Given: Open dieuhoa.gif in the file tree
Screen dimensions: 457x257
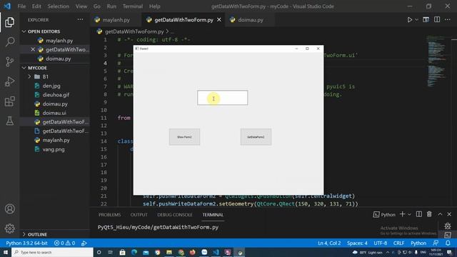Looking at the screenshot, I should [56, 95].
